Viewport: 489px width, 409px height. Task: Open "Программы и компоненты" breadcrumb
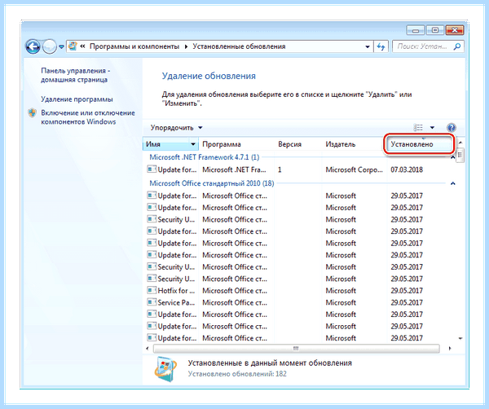pyautogui.click(x=134, y=46)
